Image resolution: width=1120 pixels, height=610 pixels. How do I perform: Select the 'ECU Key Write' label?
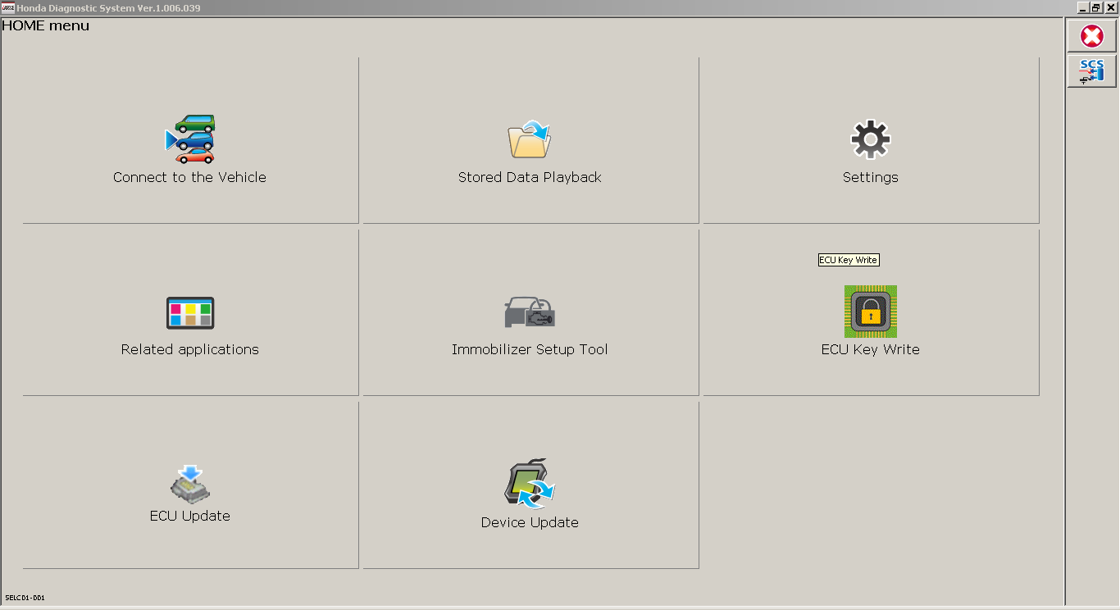pyautogui.click(x=870, y=349)
